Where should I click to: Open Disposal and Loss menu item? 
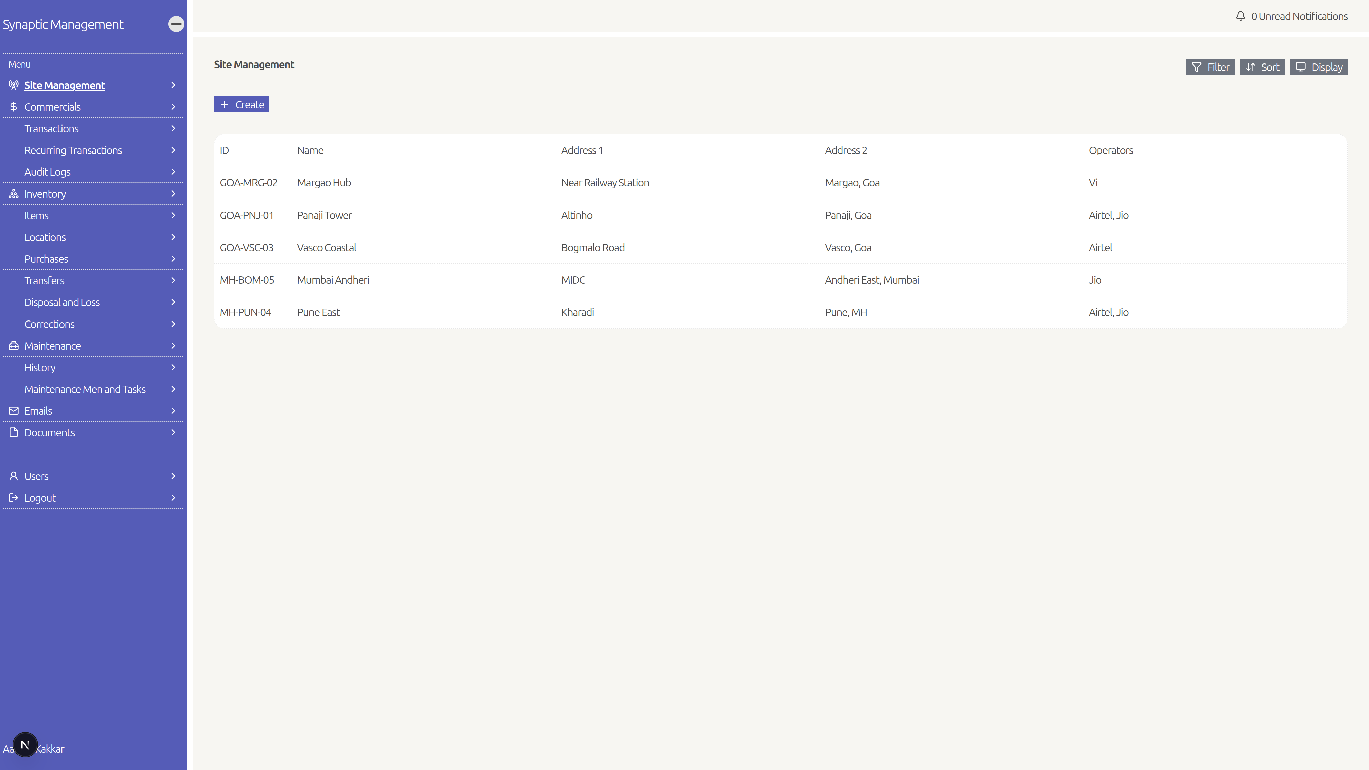(x=94, y=303)
